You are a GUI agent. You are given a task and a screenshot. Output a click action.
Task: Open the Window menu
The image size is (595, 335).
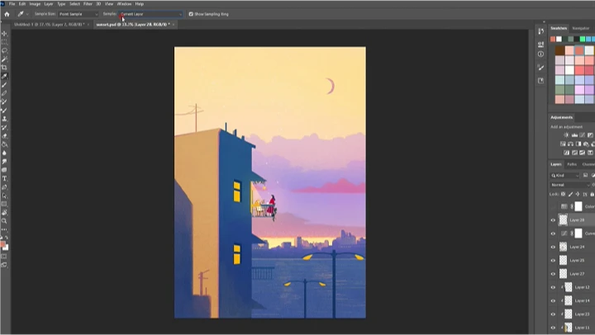point(124,4)
